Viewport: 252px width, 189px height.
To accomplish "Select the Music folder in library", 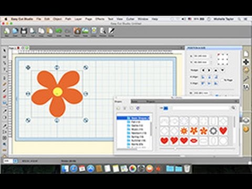I will click(x=137, y=129).
